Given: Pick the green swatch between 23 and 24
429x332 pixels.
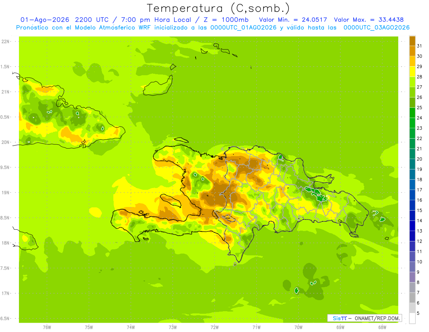Looking at the screenshot, I should (x=412, y=123).
